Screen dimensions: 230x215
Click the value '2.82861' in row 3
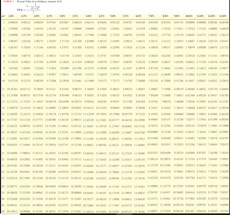click(x=64, y=35)
